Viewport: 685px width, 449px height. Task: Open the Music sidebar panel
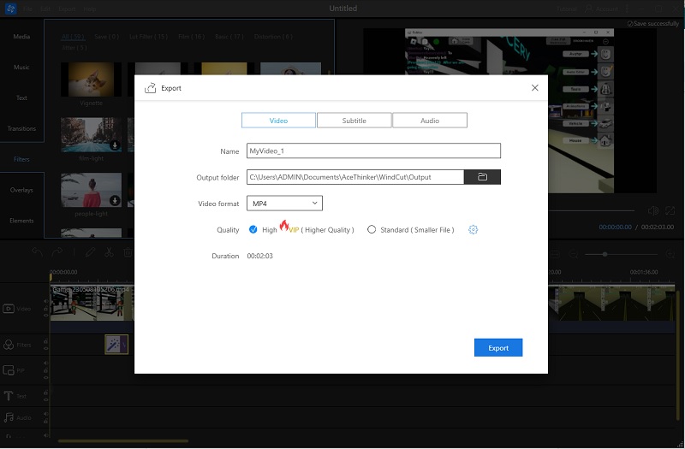[x=21, y=68]
